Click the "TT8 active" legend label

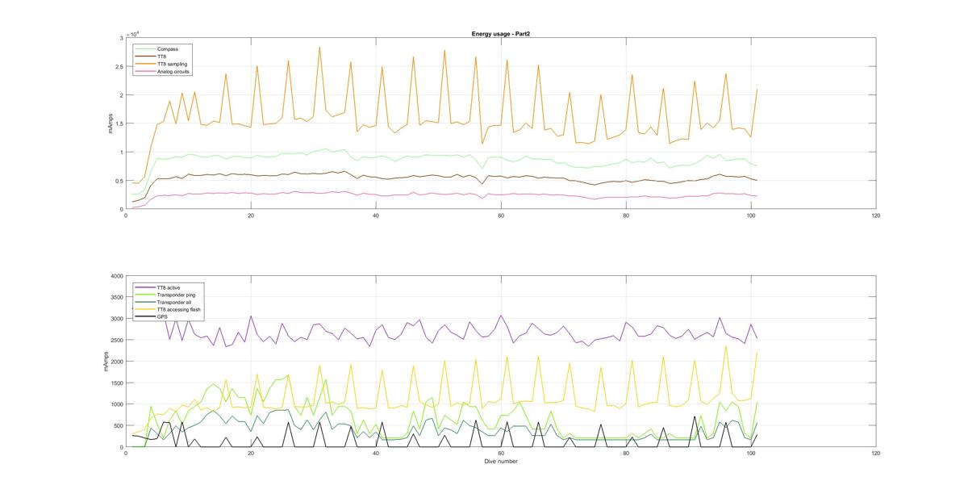pos(169,287)
